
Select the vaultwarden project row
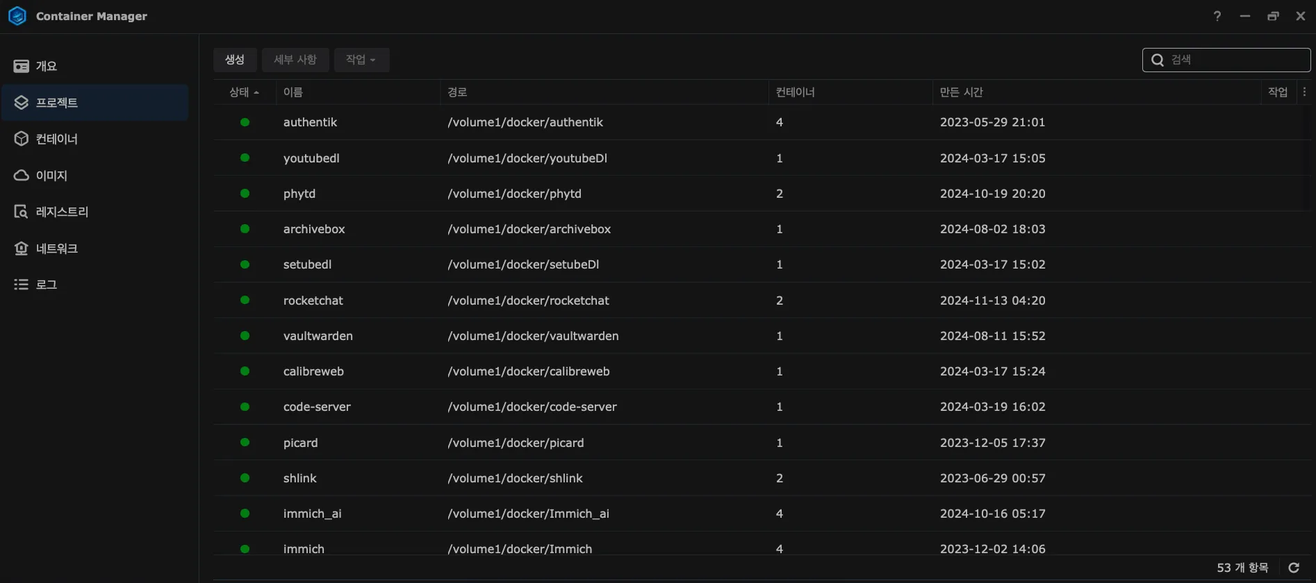[x=318, y=336]
